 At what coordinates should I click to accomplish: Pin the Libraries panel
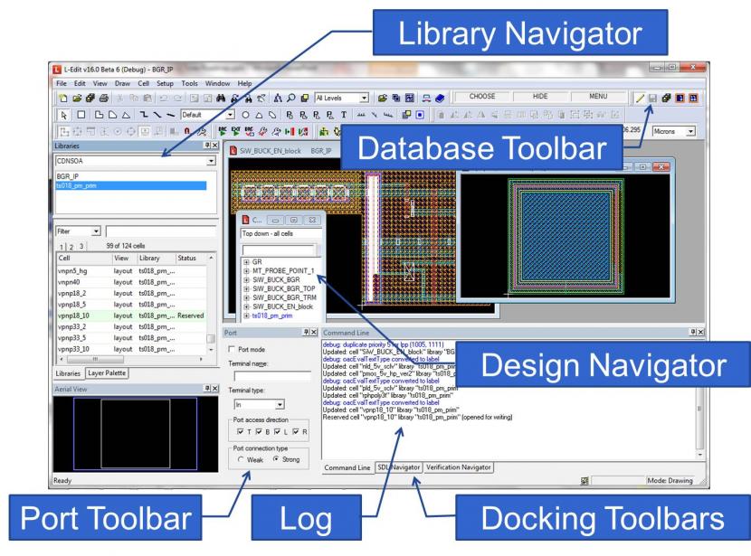click(207, 146)
